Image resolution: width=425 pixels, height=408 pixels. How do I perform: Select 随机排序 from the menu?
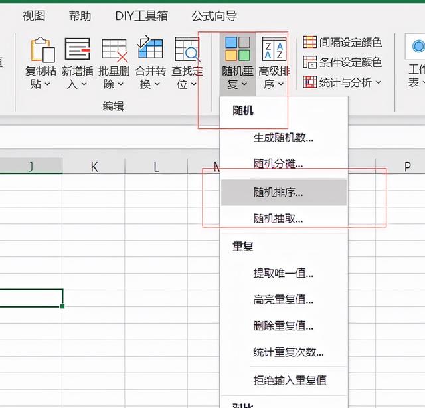pos(278,193)
